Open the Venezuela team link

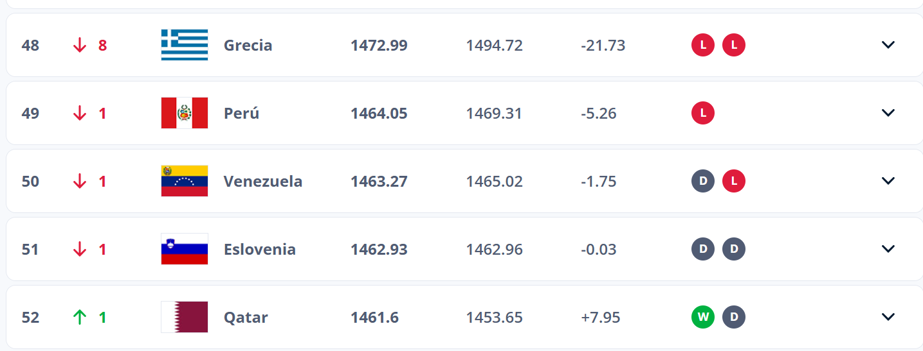tap(262, 182)
